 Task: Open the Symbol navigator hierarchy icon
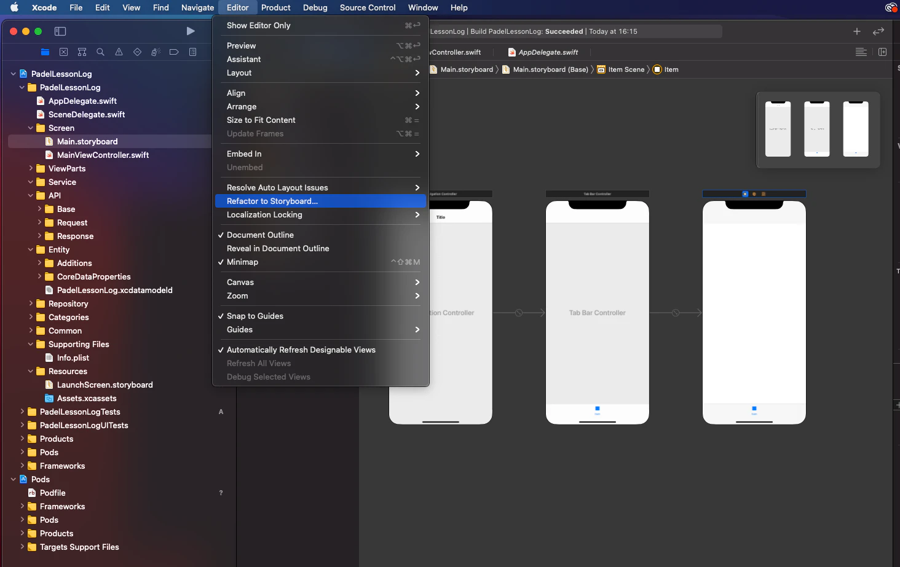click(x=82, y=52)
